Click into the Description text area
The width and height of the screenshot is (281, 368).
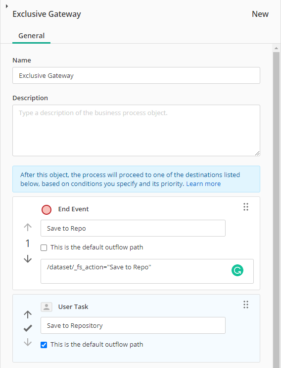point(136,130)
